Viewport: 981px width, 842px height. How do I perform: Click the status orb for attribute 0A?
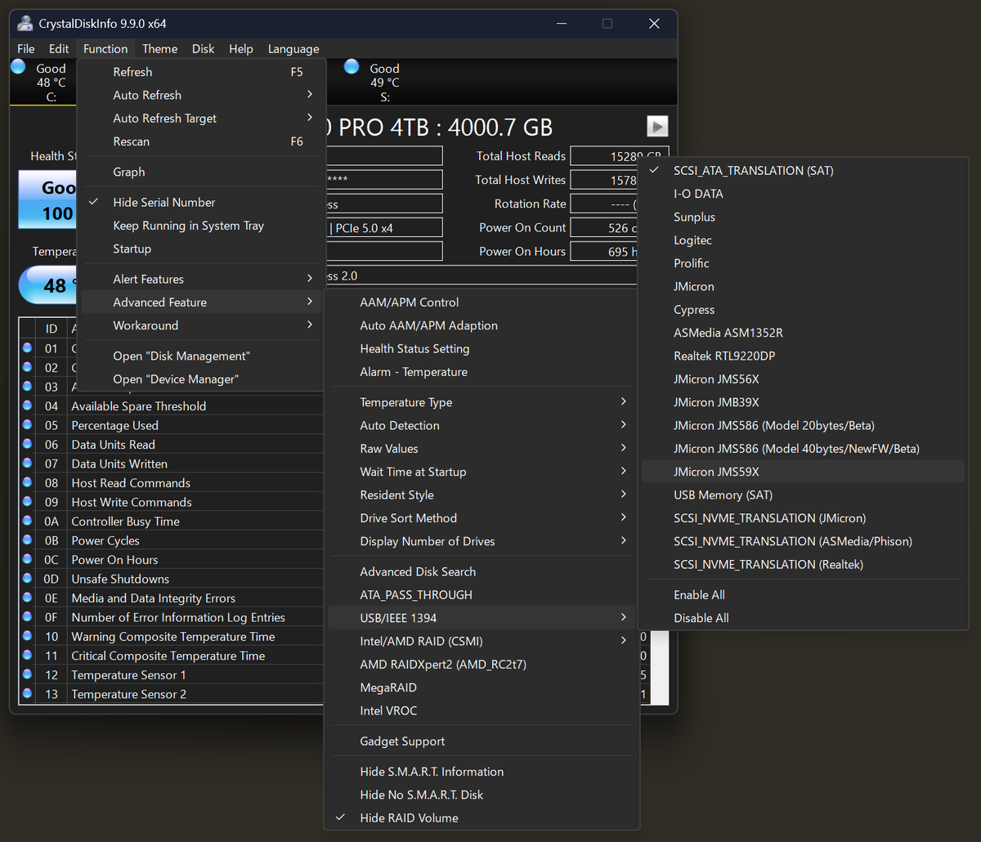27,521
